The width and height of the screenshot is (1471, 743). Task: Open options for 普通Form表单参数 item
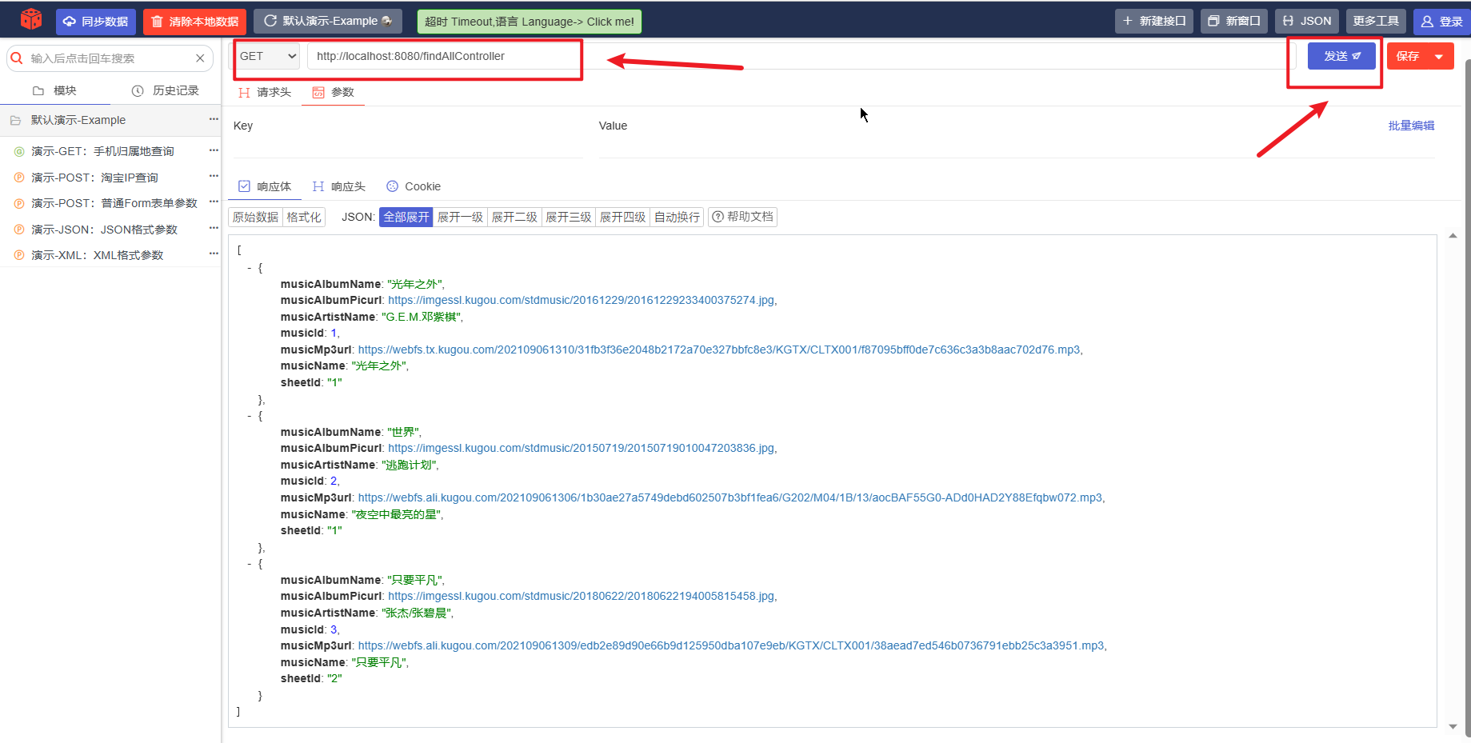tap(214, 202)
